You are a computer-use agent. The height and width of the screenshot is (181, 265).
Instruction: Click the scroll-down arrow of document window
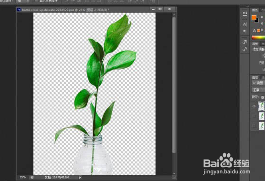(x=174, y=173)
